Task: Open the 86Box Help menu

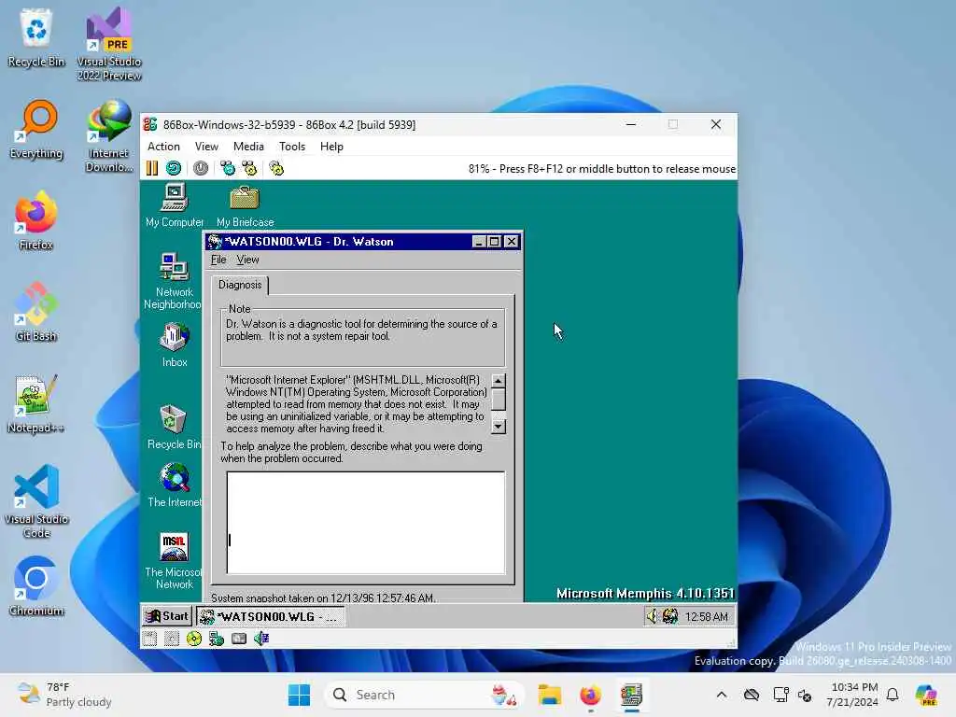Action: [331, 147]
